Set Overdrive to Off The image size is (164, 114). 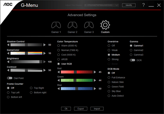(x=111, y=46)
